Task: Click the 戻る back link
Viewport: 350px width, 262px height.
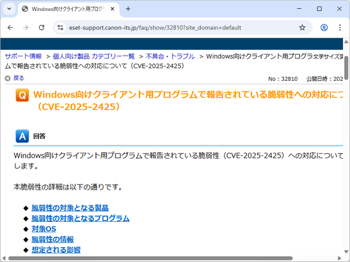Action: pyautogui.click(x=19, y=78)
